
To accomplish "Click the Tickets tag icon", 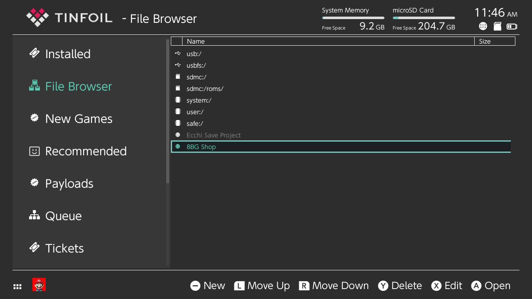I will [34, 248].
